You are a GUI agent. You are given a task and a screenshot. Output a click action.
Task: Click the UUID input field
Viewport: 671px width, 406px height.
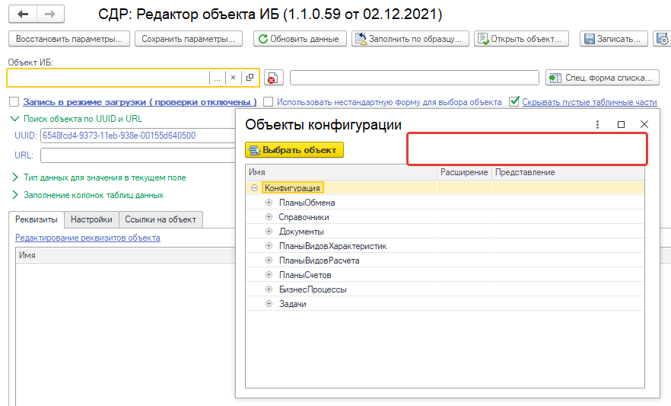pos(138,136)
